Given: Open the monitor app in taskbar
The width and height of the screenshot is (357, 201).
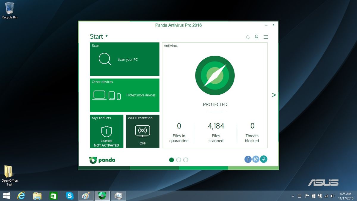Looking at the screenshot, I should point(118,196).
